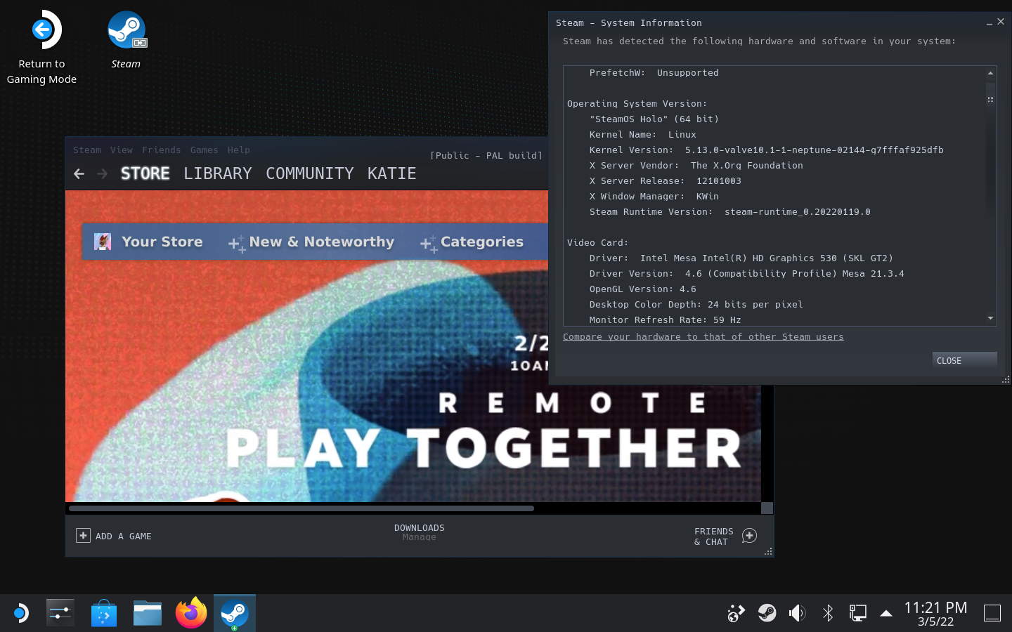The height and width of the screenshot is (632, 1012).
Task: Click the "SteamOS Holo" (64 bit) line
Action: [654, 119]
